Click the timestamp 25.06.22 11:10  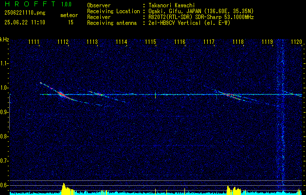point(25,22)
